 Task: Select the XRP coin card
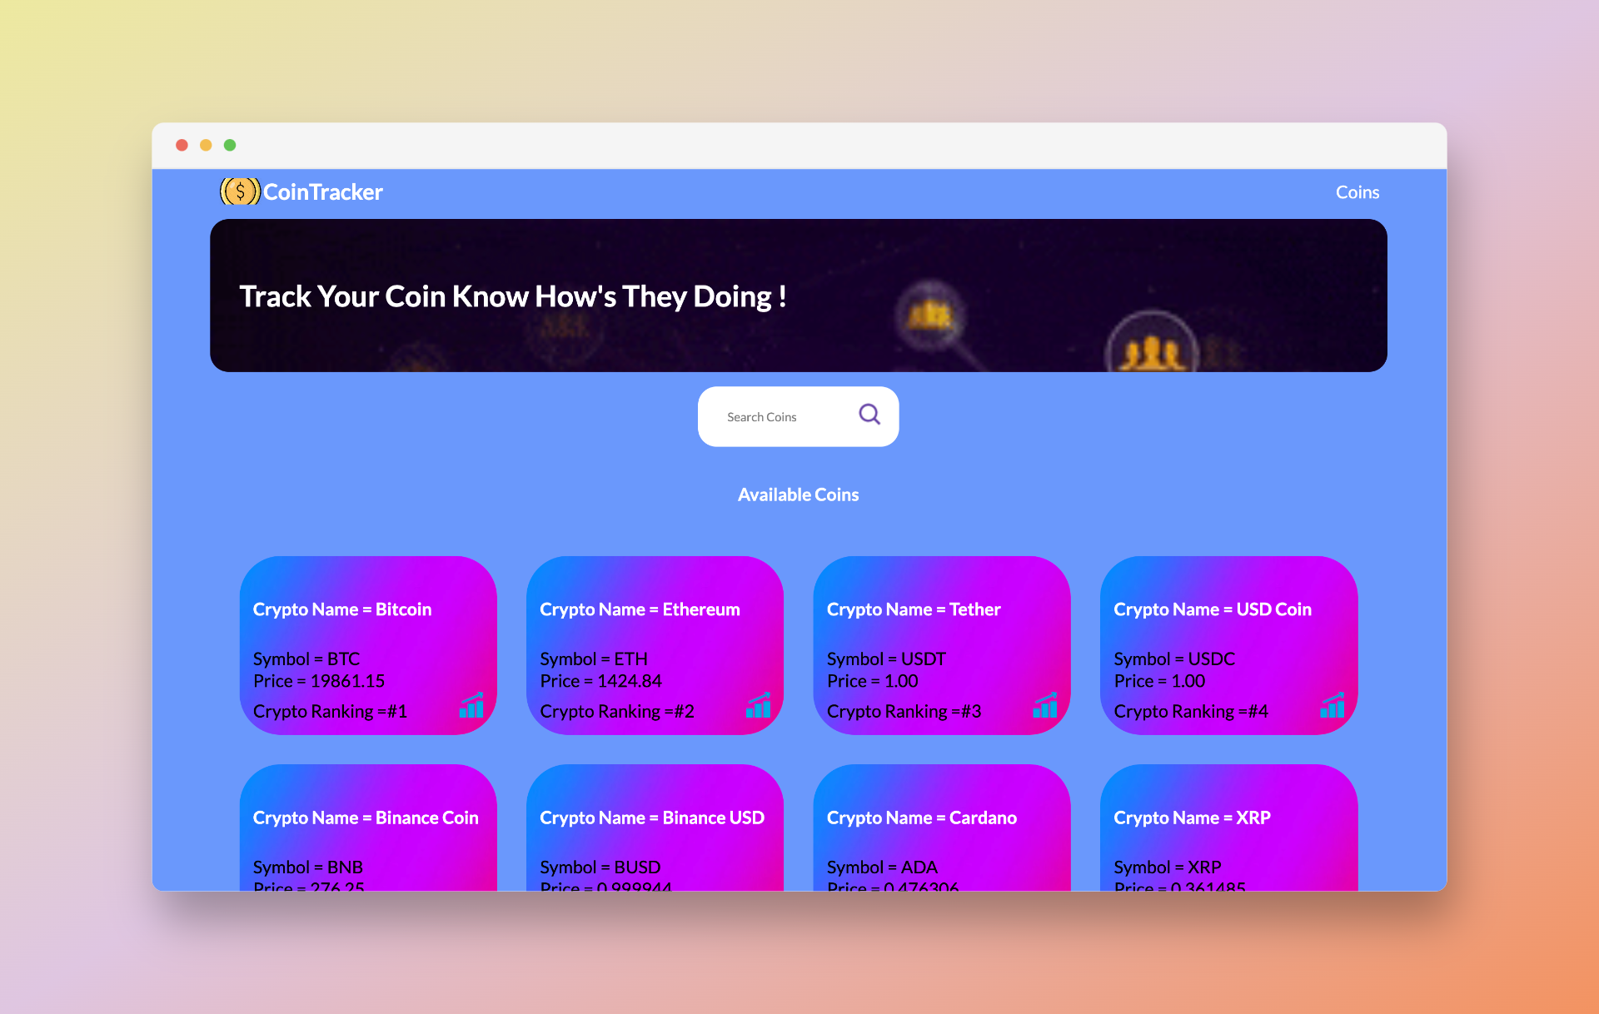coord(1228,824)
